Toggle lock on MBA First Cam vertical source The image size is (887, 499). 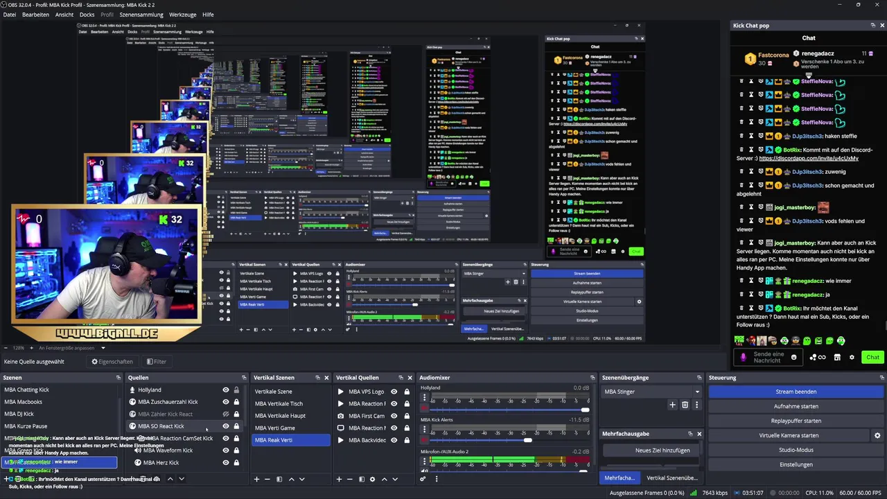click(407, 416)
